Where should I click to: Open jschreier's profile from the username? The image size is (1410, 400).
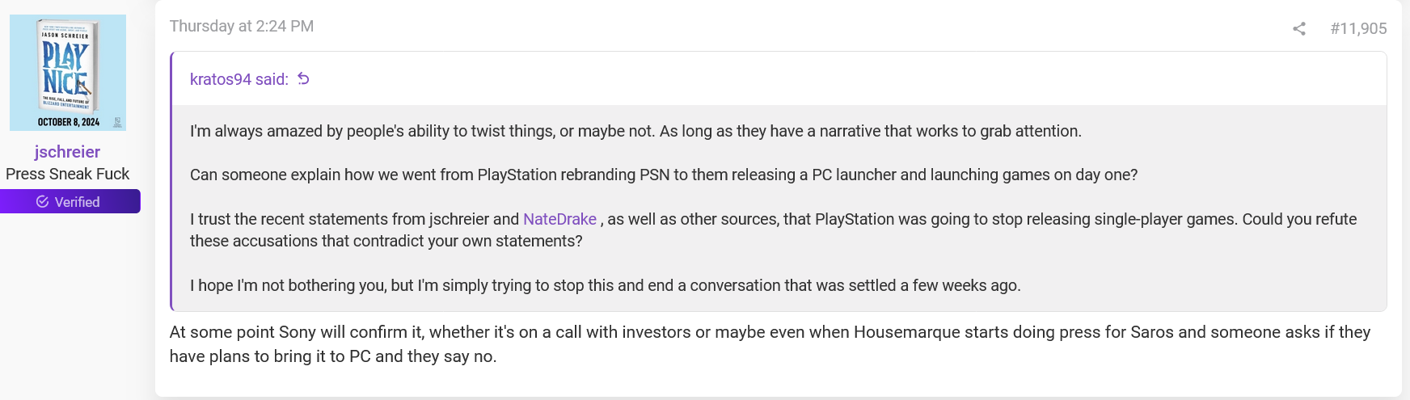pyautogui.click(x=67, y=152)
